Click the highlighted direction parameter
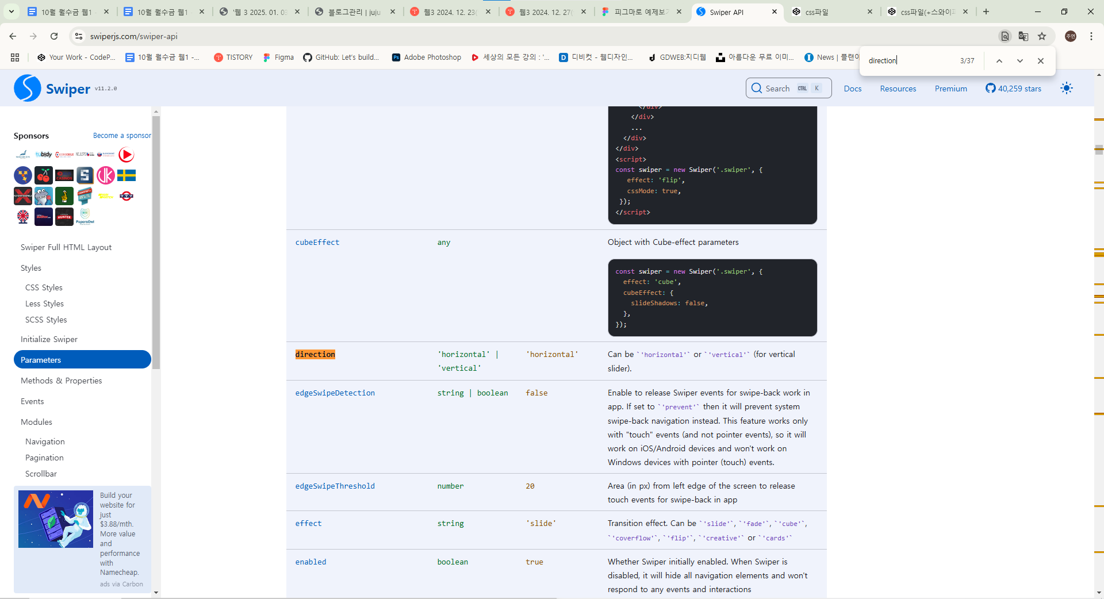1104x599 pixels. click(315, 355)
